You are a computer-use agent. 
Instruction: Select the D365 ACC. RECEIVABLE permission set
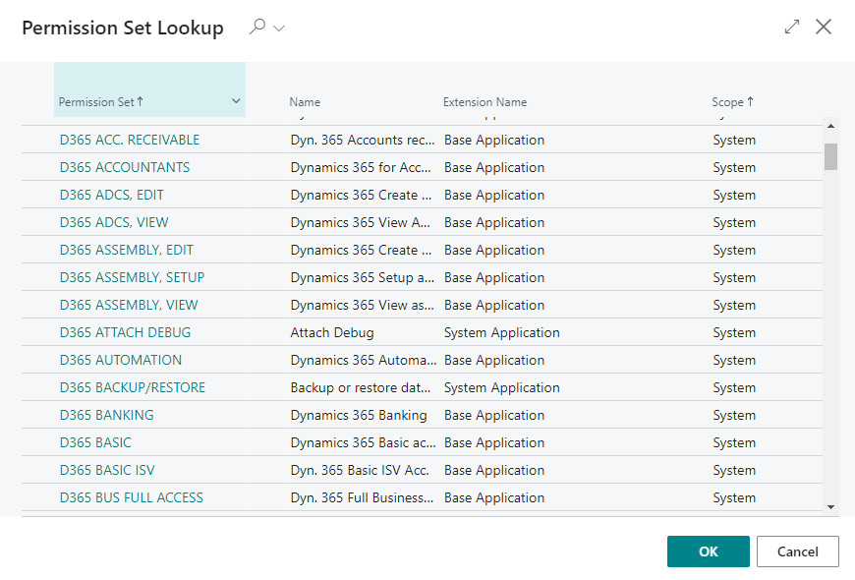[130, 140]
